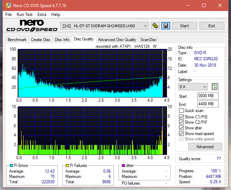Viewport: 231px width, 190px height.
Task: Click the Progress value 100 %
Action: click(x=216, y=171)
